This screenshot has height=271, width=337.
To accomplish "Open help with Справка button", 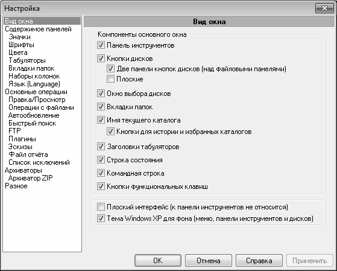I will (x=259, y=261).
